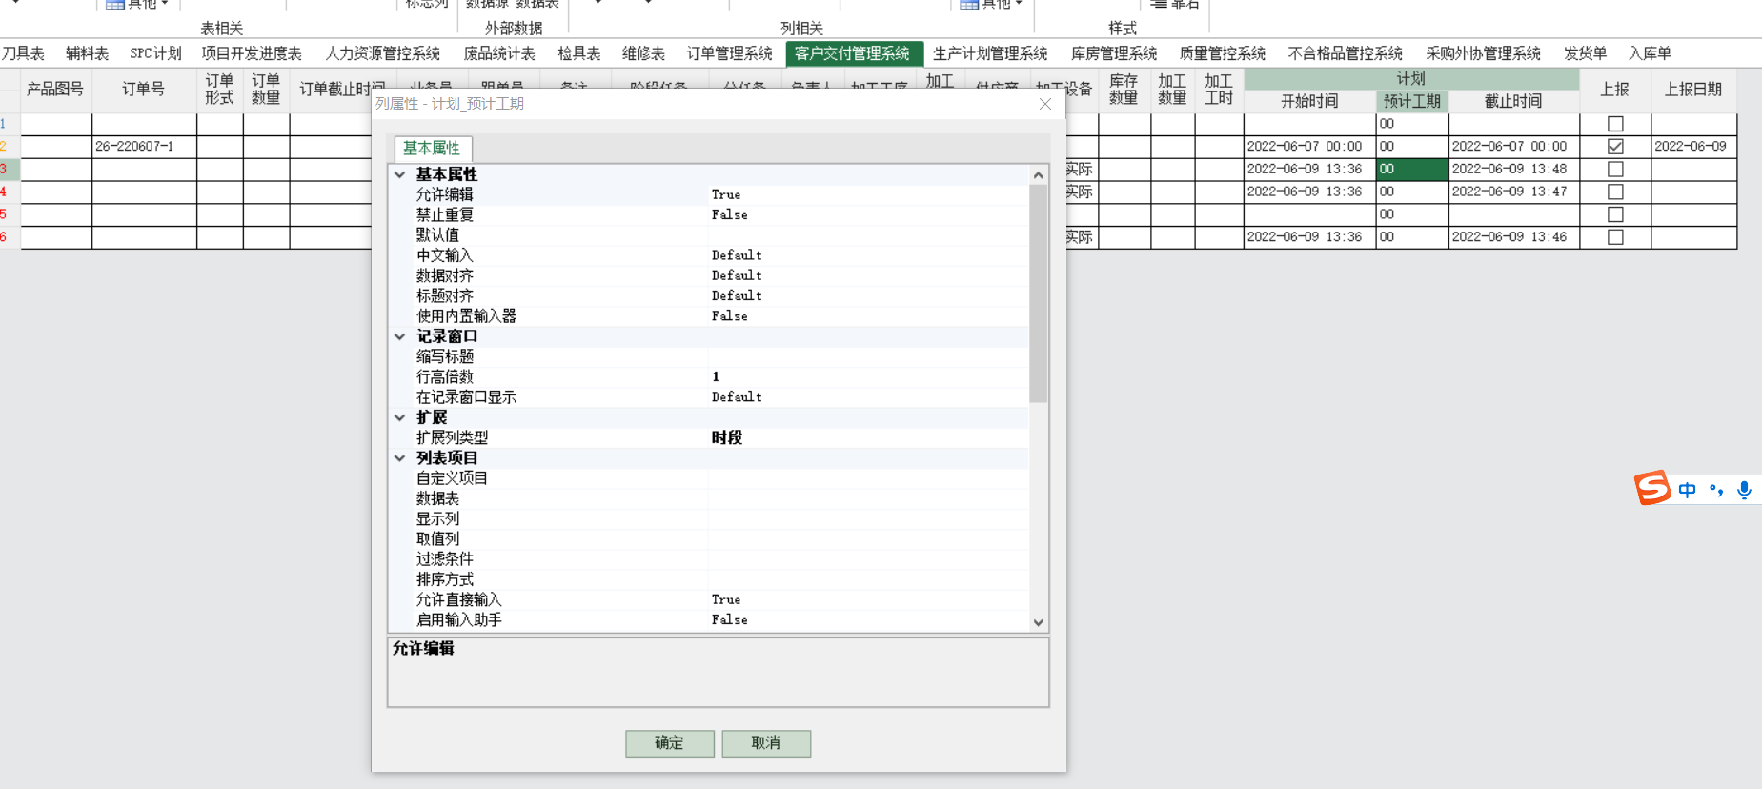Image resolution: width=1762 pixels, height=789 pixels.
Task: Collapse the 基本属性 property group
Action: pos(400,174)
